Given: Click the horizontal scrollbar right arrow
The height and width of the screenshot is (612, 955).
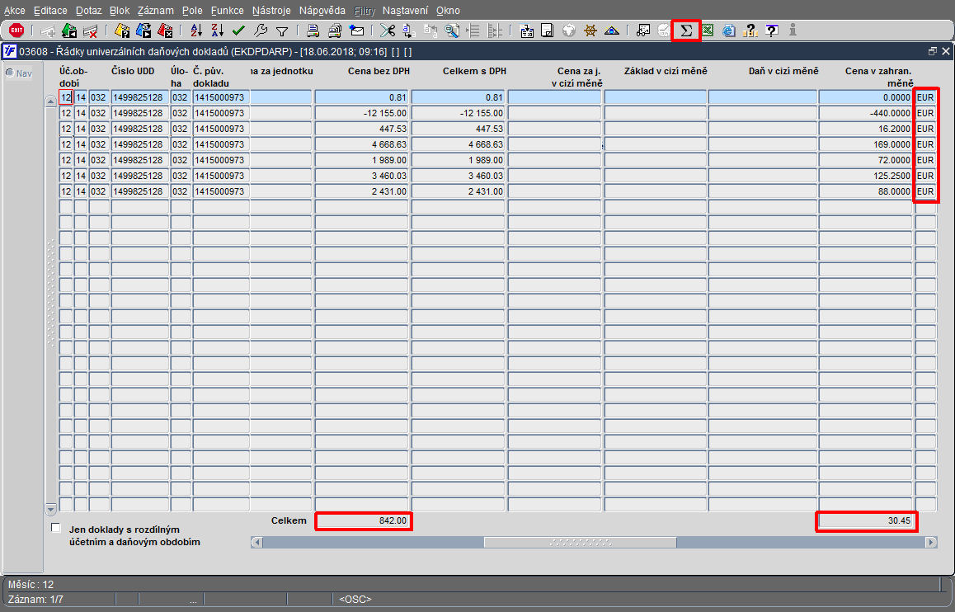Looking at the screenshot, I should click(x=930, y=542).
